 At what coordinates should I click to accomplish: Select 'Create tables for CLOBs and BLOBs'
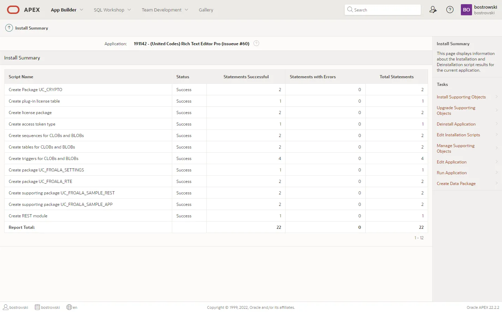(x=216, y=147)
